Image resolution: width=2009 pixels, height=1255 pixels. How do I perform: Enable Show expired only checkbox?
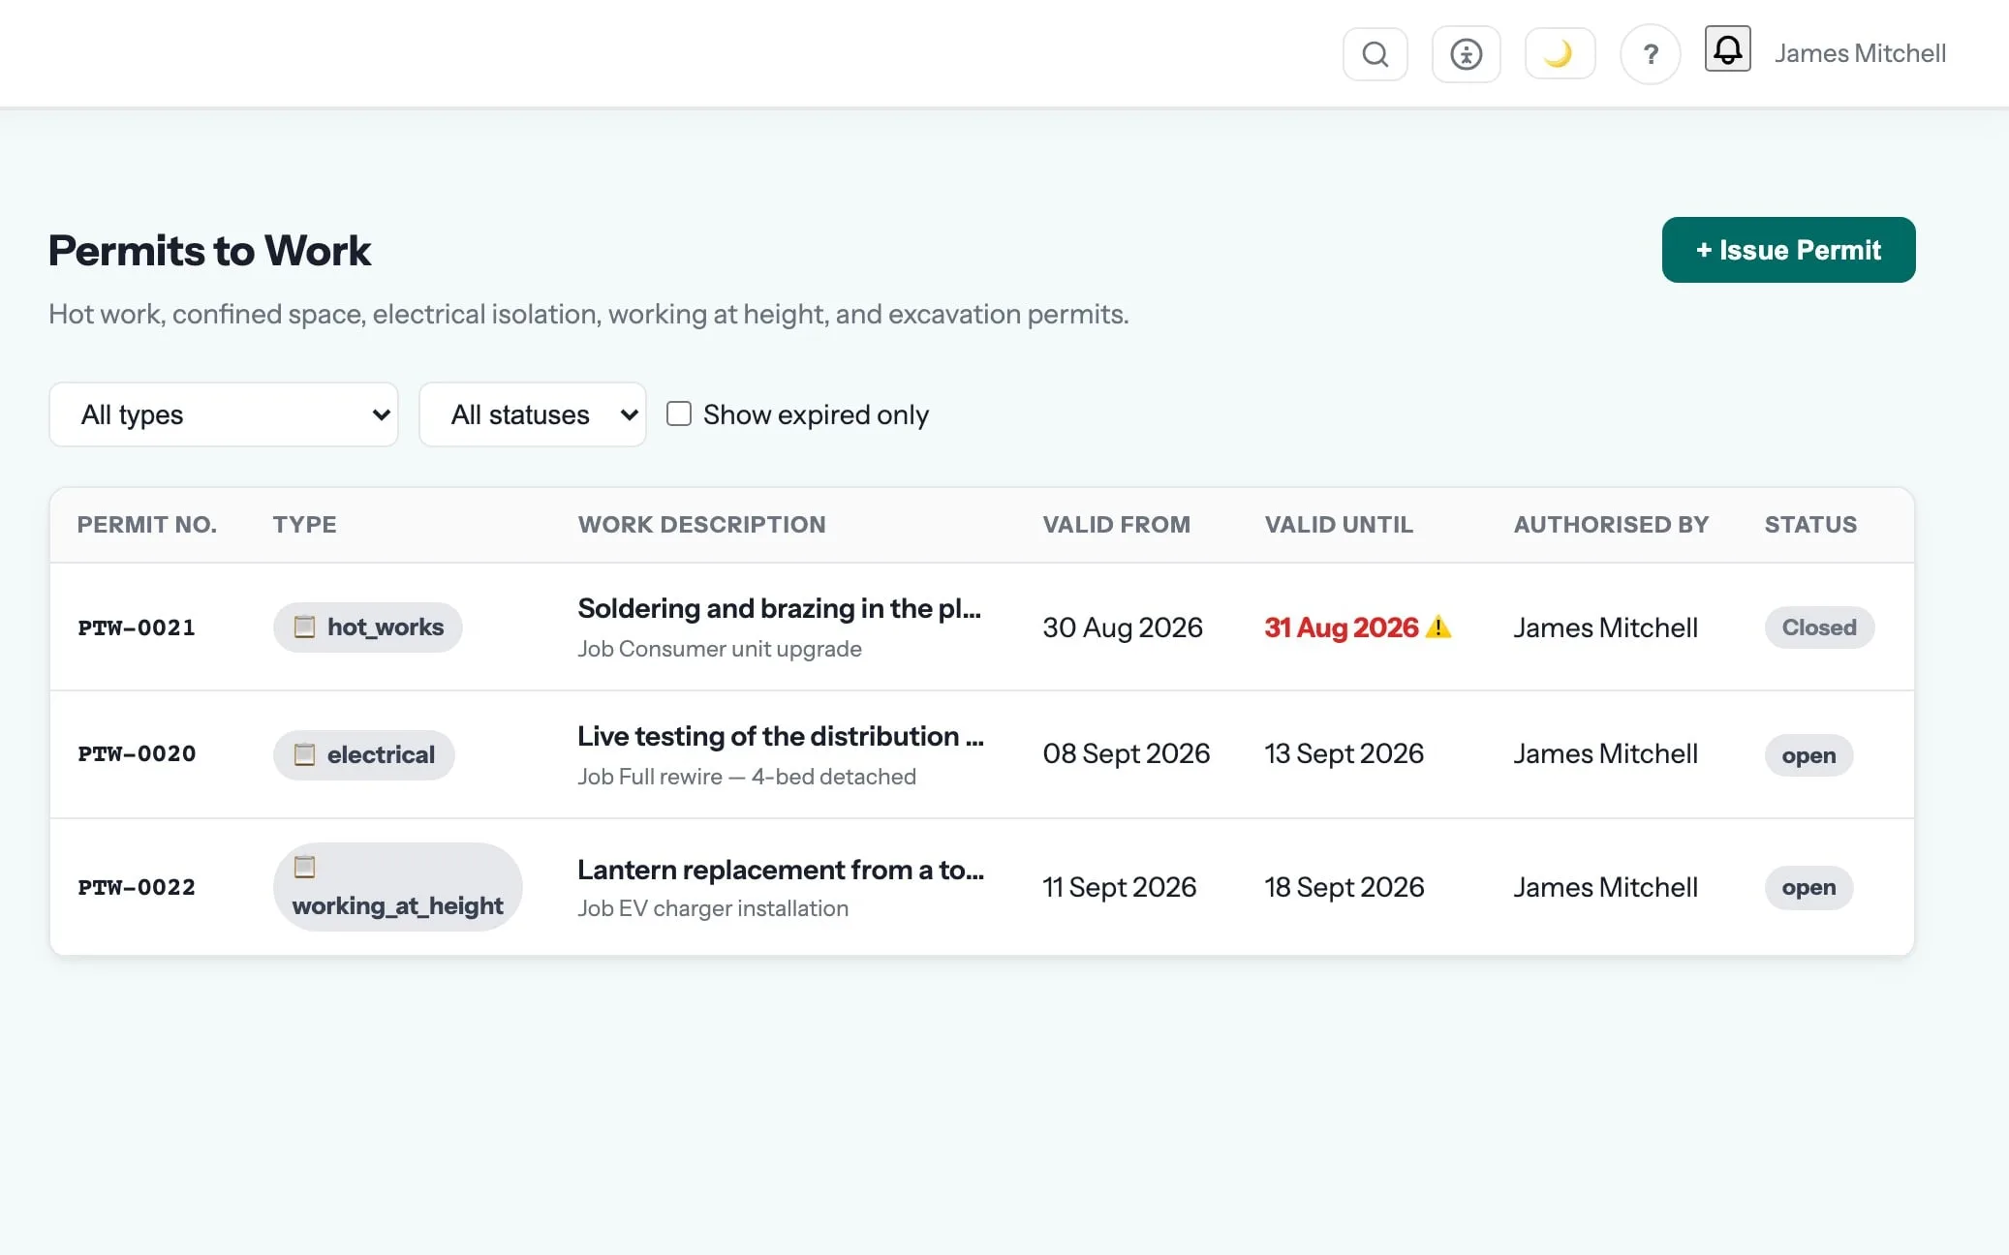679,414
